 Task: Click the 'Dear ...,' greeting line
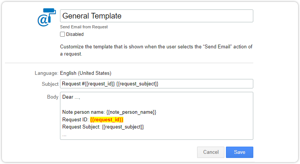click(x=71, y=97)
